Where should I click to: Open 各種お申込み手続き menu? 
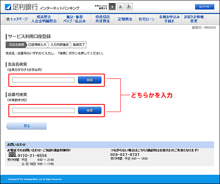click(169, 19)
